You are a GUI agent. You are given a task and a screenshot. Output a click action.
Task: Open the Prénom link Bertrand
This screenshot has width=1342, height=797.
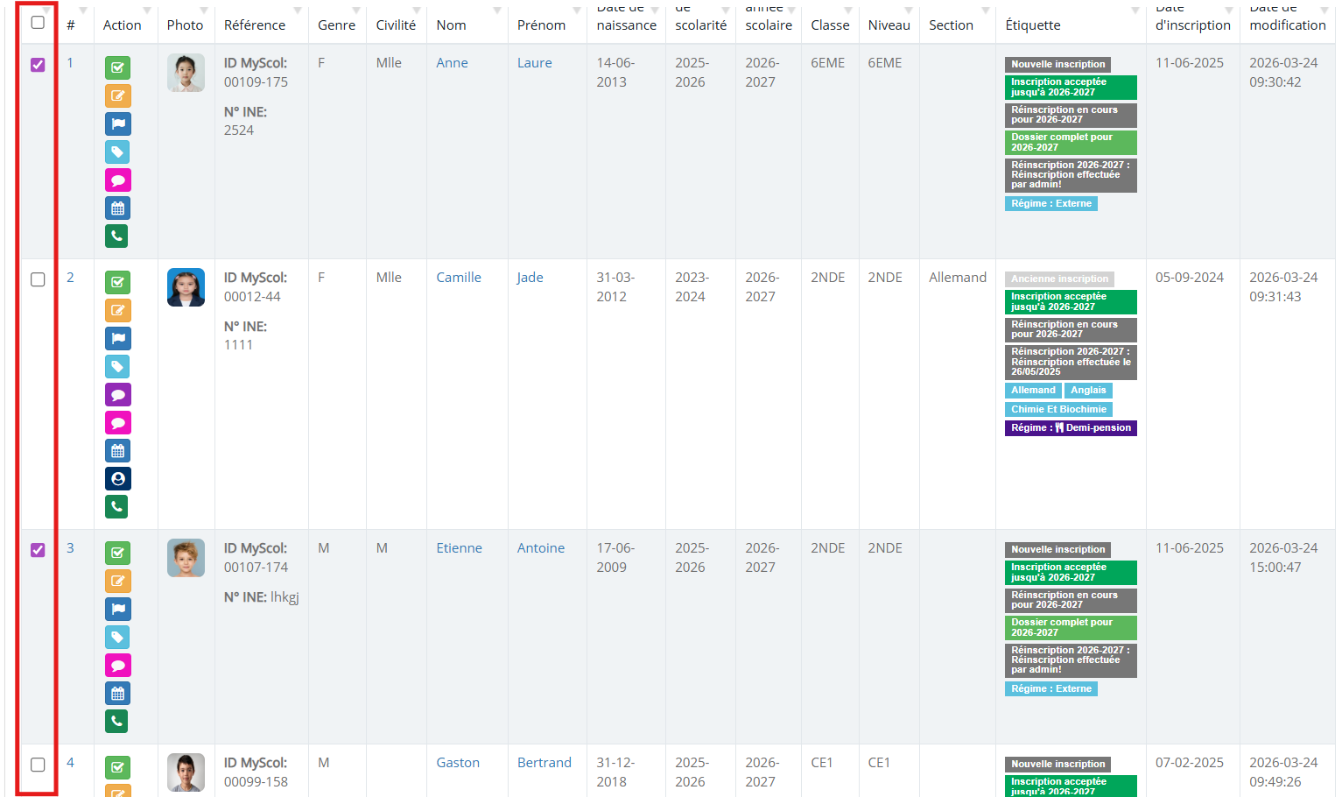tap(544, 763)
